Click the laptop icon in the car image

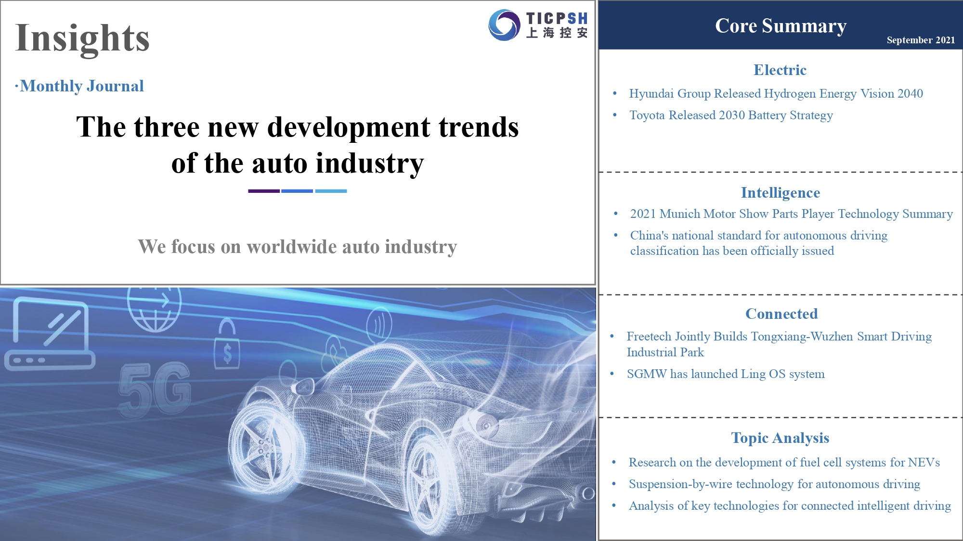pyautogui.click(x=50, y=334)
